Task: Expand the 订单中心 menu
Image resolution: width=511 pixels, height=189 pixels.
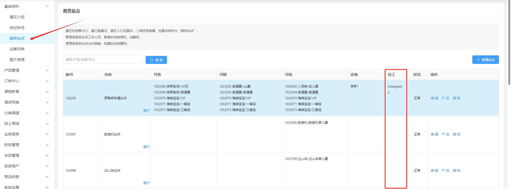Action: click(x=27, y=81)
